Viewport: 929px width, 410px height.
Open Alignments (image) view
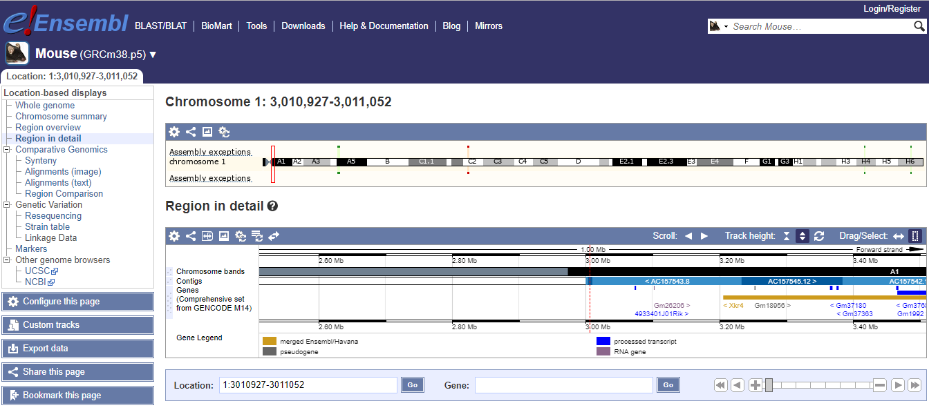63,172
